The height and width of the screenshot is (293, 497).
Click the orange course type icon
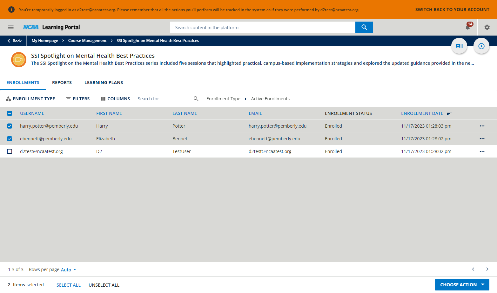click(19, 60)
